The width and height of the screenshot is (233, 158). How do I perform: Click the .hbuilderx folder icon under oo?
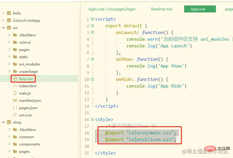tap(15, 35)
